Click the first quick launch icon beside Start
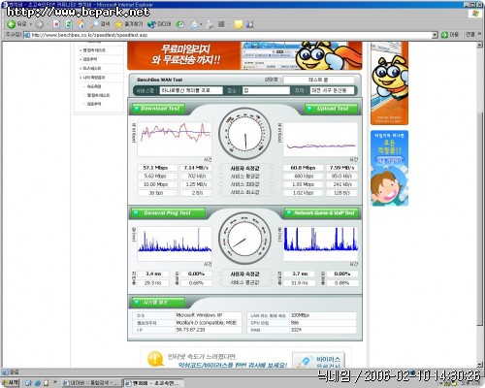This screenshot has height=388, width=485. coord(28,383)
